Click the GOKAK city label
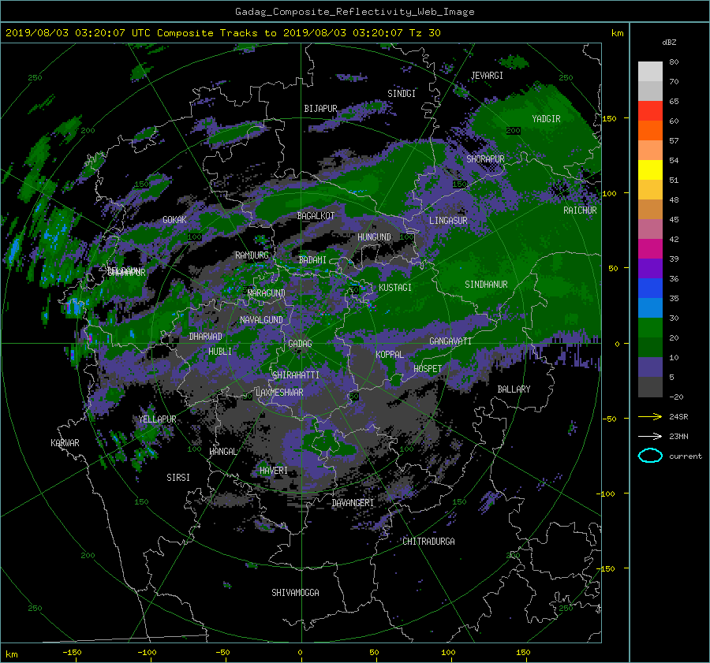 coord(174,220)
